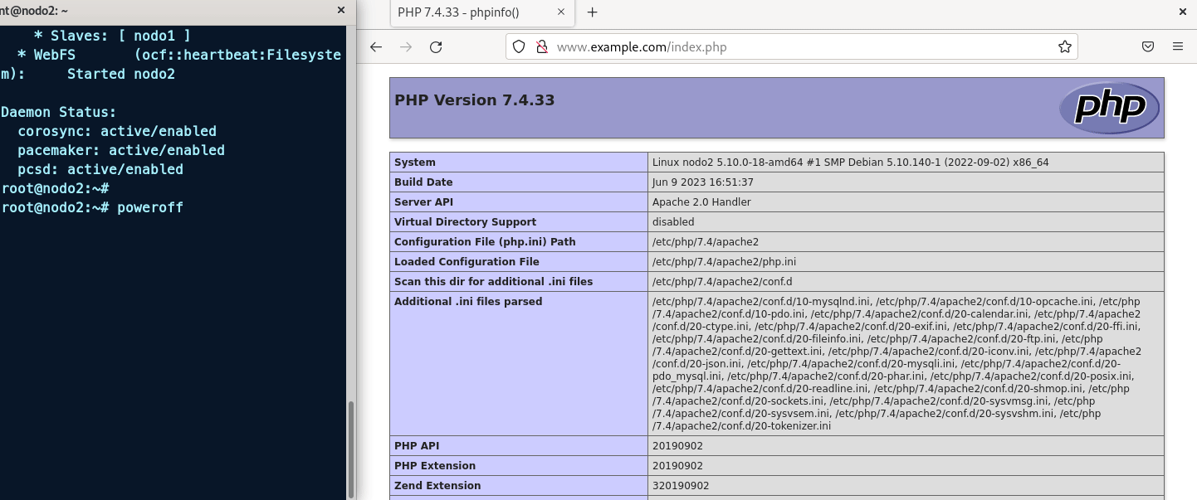
Task: Click the Save to Pocket icon
Action: (1148, 47)
